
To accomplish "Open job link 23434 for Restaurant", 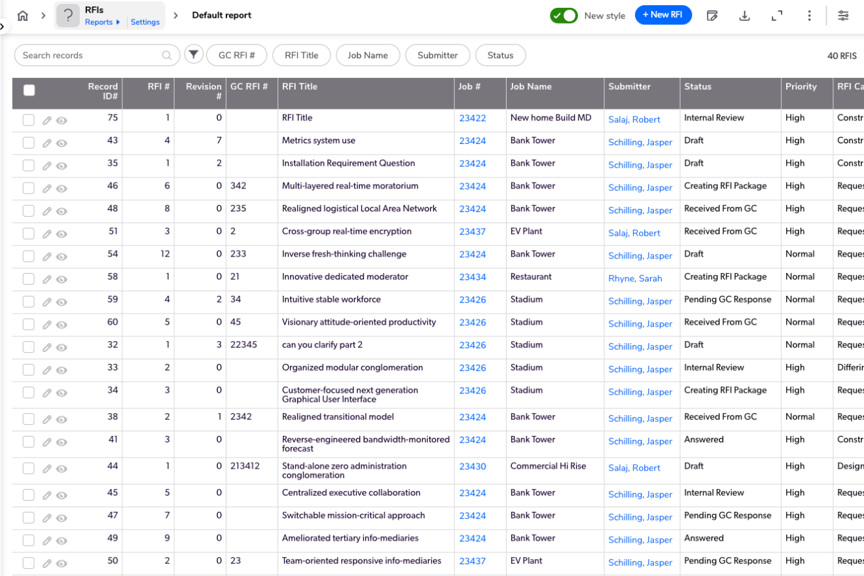I will point(473,277).
